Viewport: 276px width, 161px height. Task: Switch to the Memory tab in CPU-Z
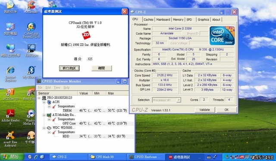click(x=178, y=20)
